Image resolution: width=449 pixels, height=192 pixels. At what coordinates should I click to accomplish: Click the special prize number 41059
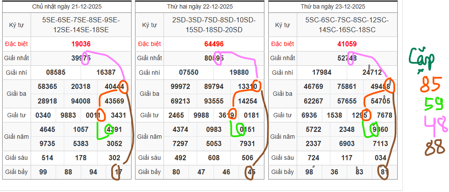(x=347, y=44)
